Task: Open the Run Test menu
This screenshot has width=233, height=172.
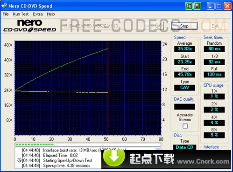Action: pos(21,14)
